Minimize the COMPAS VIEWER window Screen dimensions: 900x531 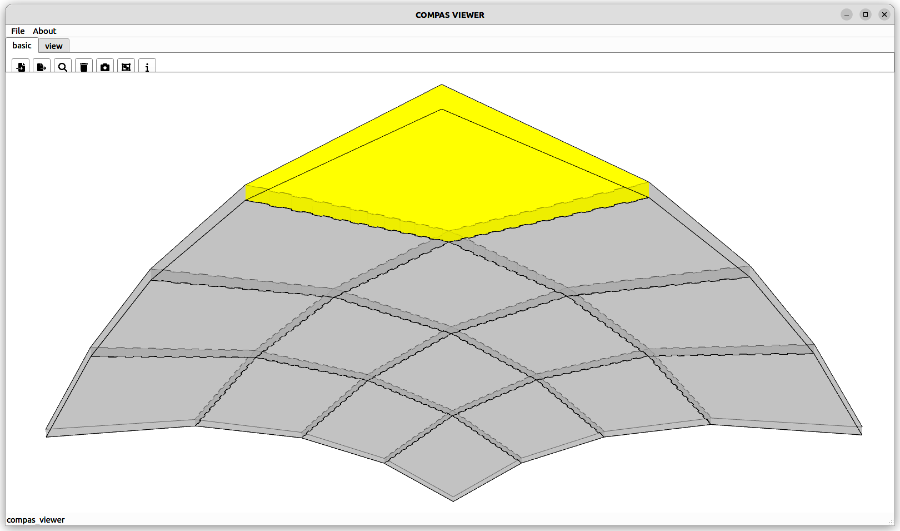pyautogui.click(x=847, y=15)
